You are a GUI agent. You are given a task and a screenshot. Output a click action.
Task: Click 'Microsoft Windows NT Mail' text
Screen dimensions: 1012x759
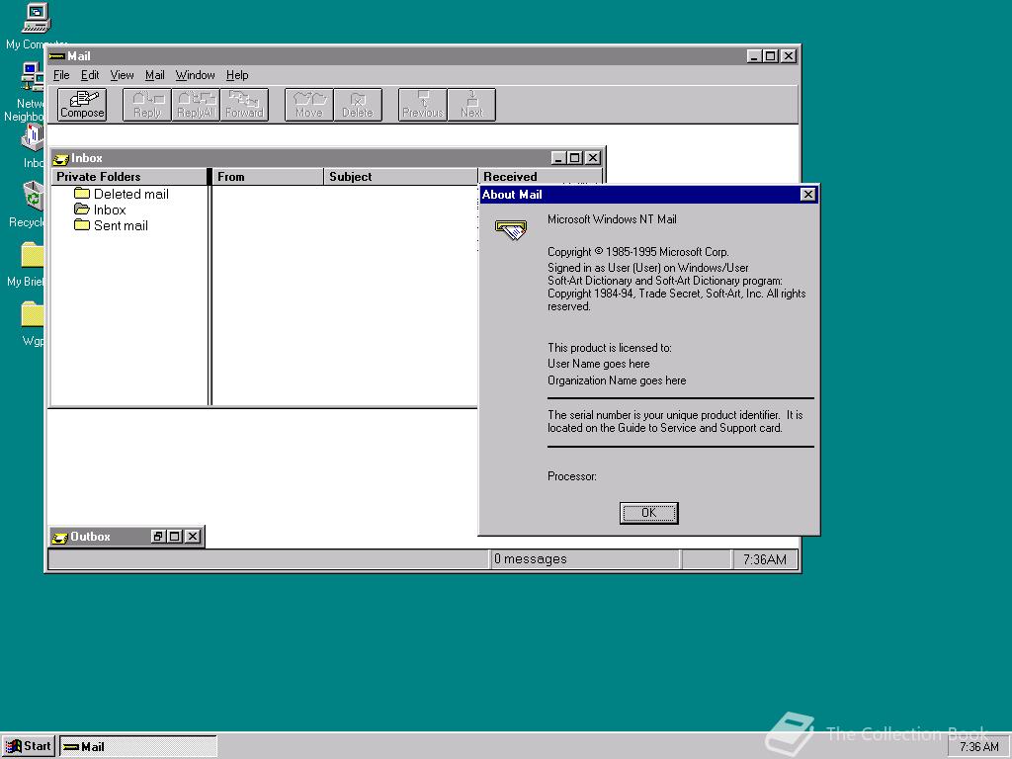pos(612,219)
